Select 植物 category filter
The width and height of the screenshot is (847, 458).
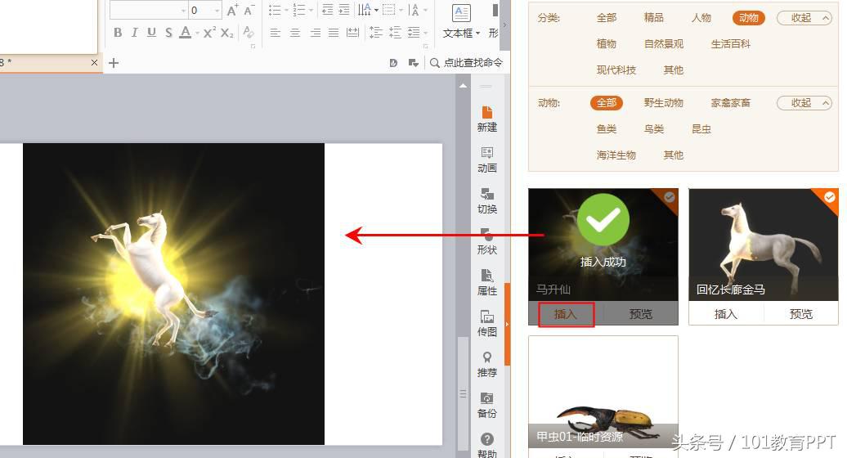(x=606, y=43)
